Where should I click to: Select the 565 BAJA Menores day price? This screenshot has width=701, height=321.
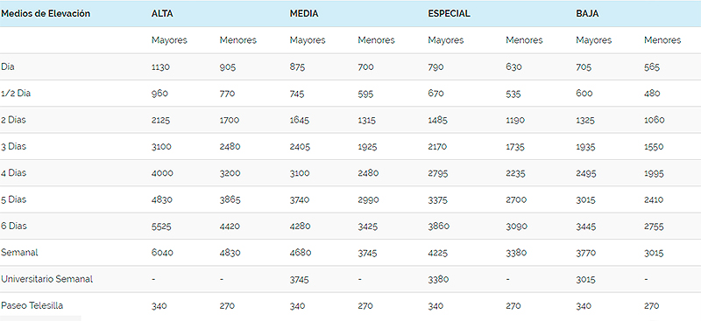point(652,67)
